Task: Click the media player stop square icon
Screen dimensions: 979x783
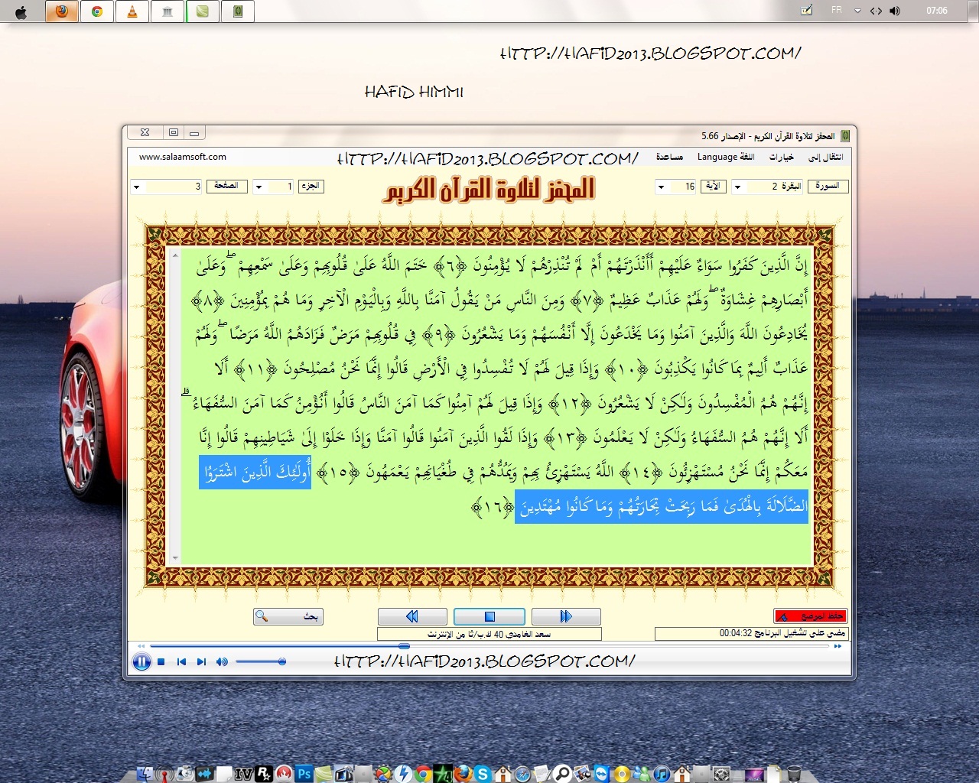Action: click(161, 662)
